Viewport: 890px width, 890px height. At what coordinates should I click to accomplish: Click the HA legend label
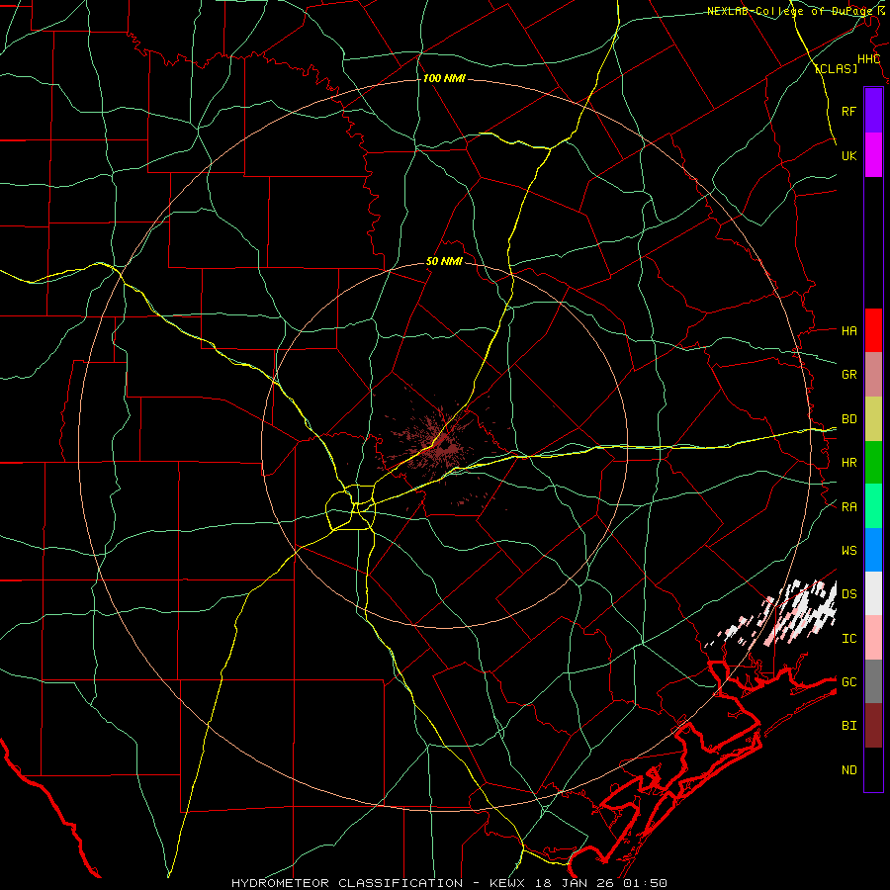(x=848, y=330)
